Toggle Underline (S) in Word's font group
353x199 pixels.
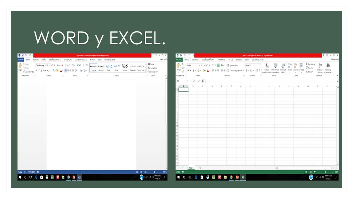[x=42, y=70]
